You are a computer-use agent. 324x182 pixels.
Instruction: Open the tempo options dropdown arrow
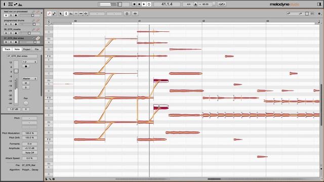[214, 4]
